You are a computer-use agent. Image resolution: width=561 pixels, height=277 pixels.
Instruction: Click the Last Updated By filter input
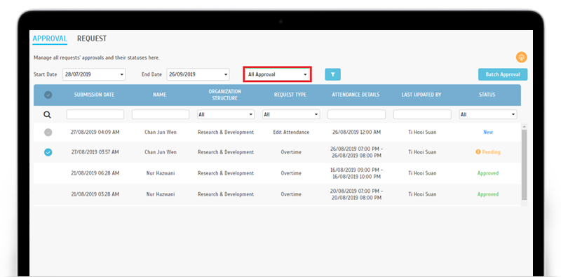422,114
